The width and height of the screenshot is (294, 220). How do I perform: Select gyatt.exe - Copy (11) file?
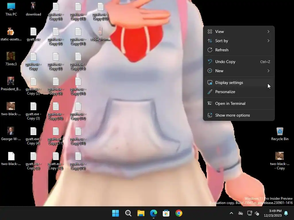coord(56,136)
